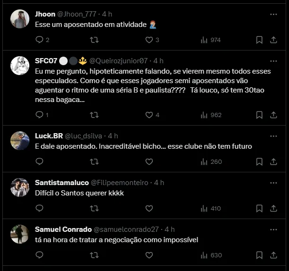Image resolution: width=289 pixels, height=271 pixels.
Task: Bookmark Jhoon's tweet
Action: point(259,40)
